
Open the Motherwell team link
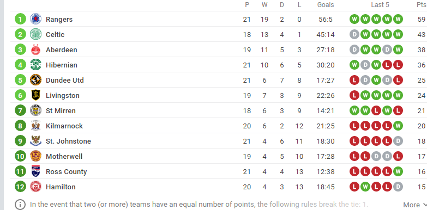pyautogui.click(x=64, y=156)
